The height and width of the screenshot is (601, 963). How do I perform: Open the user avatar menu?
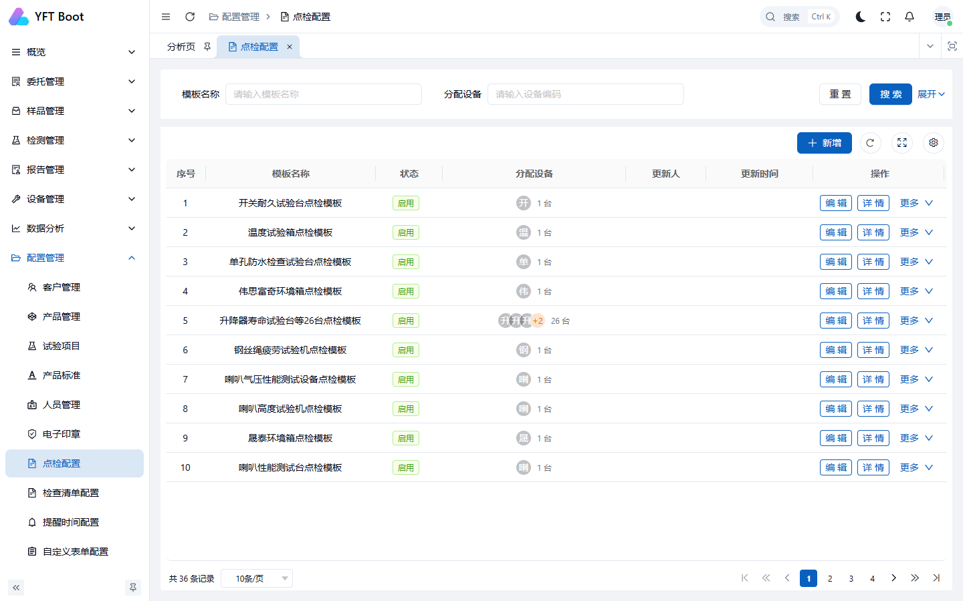coord(943,17)
